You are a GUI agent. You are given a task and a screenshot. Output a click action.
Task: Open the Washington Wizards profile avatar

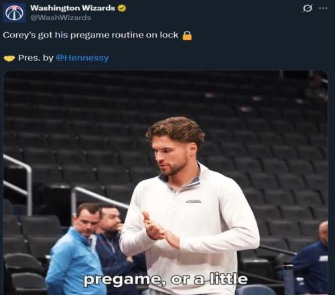tap(14, 13)
